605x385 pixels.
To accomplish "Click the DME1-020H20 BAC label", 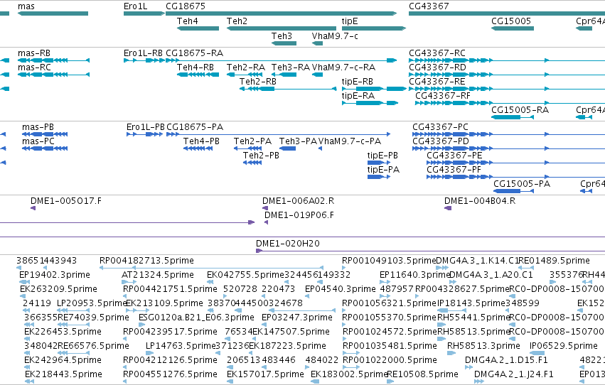I will pos(288,244).
